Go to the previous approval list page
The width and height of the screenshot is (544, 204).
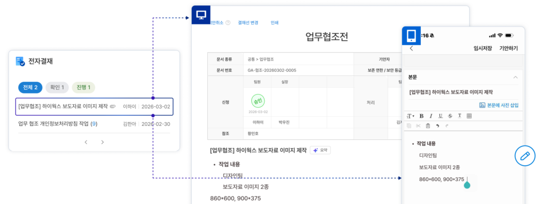coord(86,142)
